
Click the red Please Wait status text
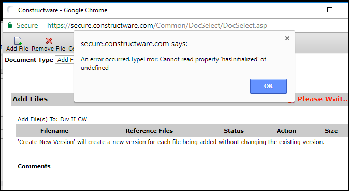(x=323, y=99)
